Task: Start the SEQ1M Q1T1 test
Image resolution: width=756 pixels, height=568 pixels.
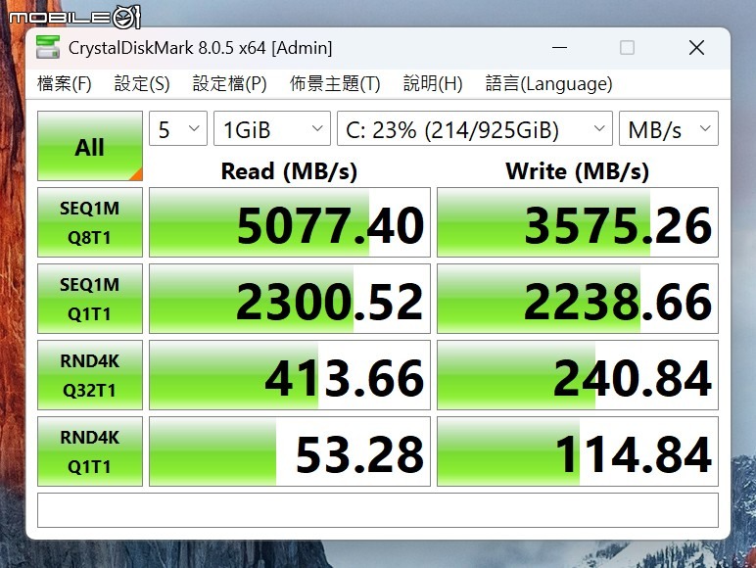Action: [x=90, y=299]
